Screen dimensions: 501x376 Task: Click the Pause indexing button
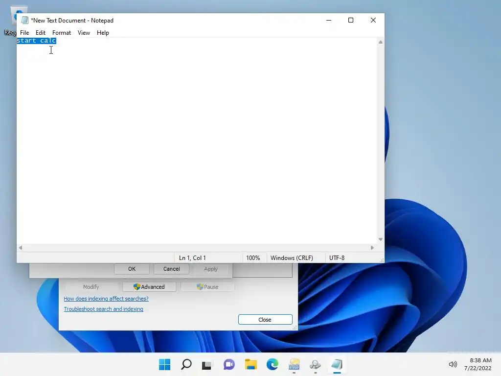tap(207, 287)
